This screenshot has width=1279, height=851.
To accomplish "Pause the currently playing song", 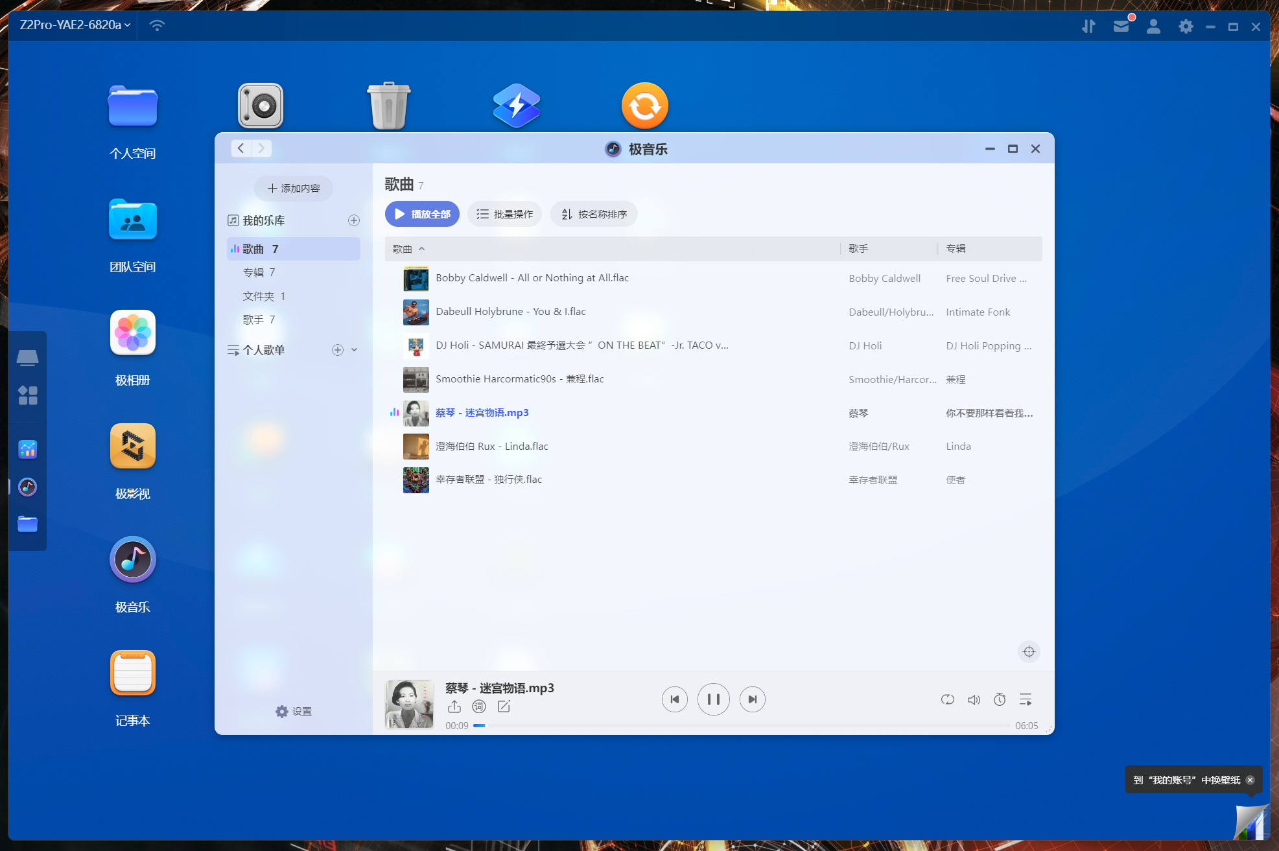I will pyautogui.click(x=713, y=699).
